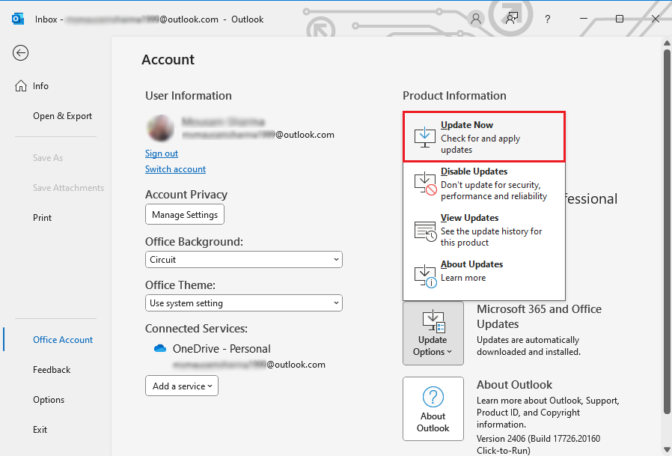The height and width of the screenshot is (456, 672).
Task: Select the Office Account tab
Action: click(63, 339)
